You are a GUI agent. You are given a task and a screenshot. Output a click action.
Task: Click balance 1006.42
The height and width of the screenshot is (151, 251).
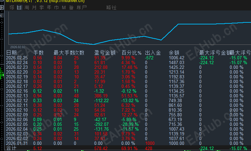(176, 58)
